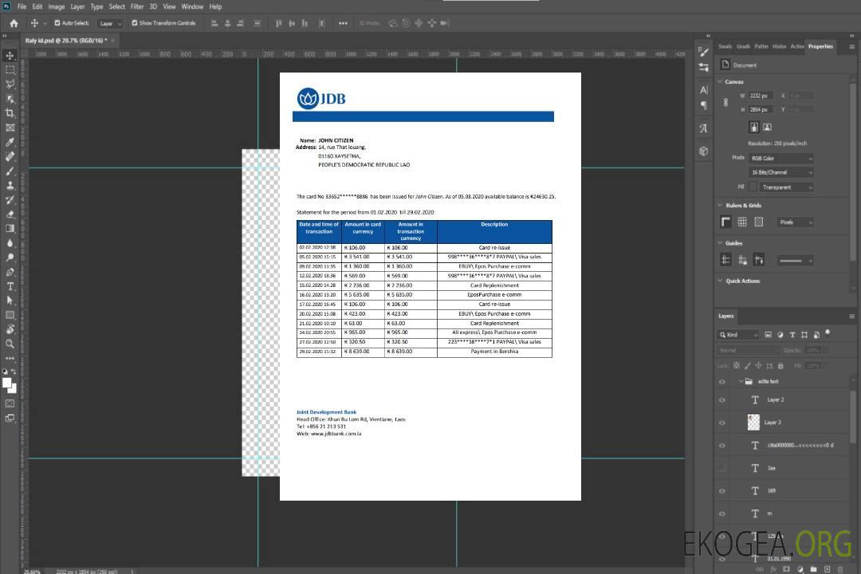This screenshot has height=574, width=861.
Task: Open the RGB Color mode dropdown
Action: click(x=781, y=159)
